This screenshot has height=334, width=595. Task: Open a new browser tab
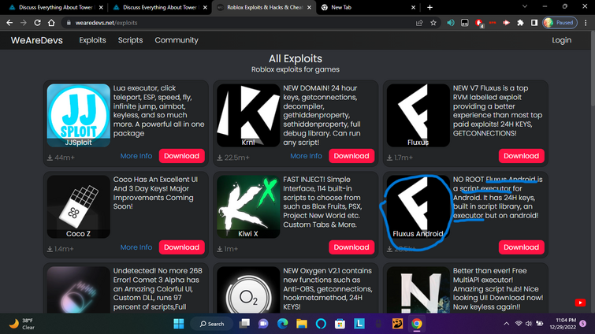[430, 7]
